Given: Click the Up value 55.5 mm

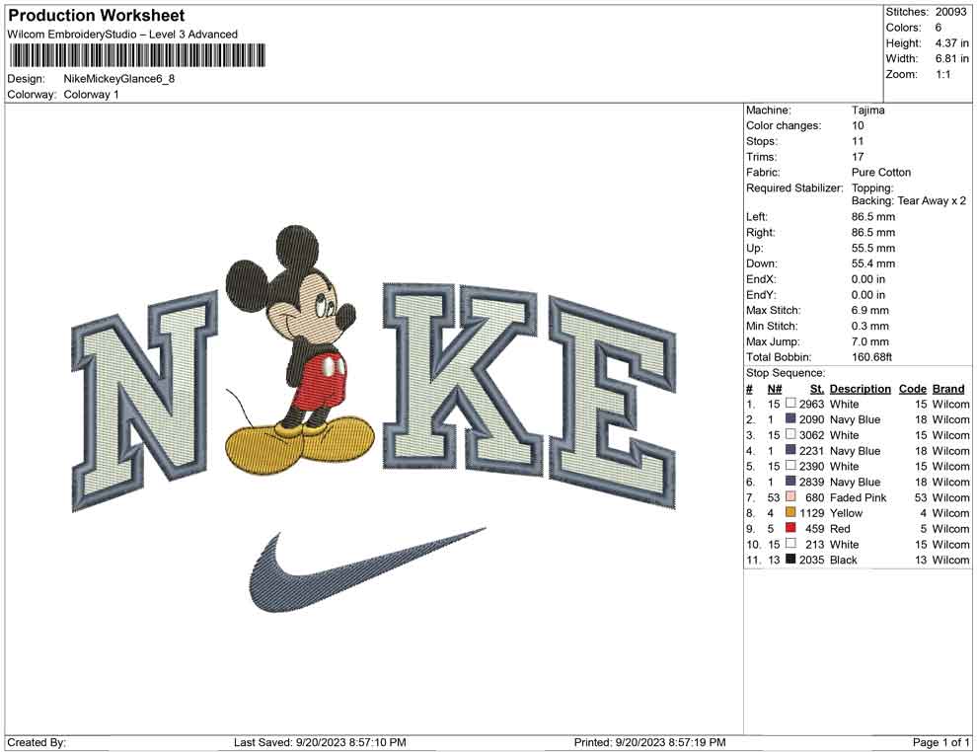Looking at the screenshot, I should pyautogui.click(x=873, y=248).
